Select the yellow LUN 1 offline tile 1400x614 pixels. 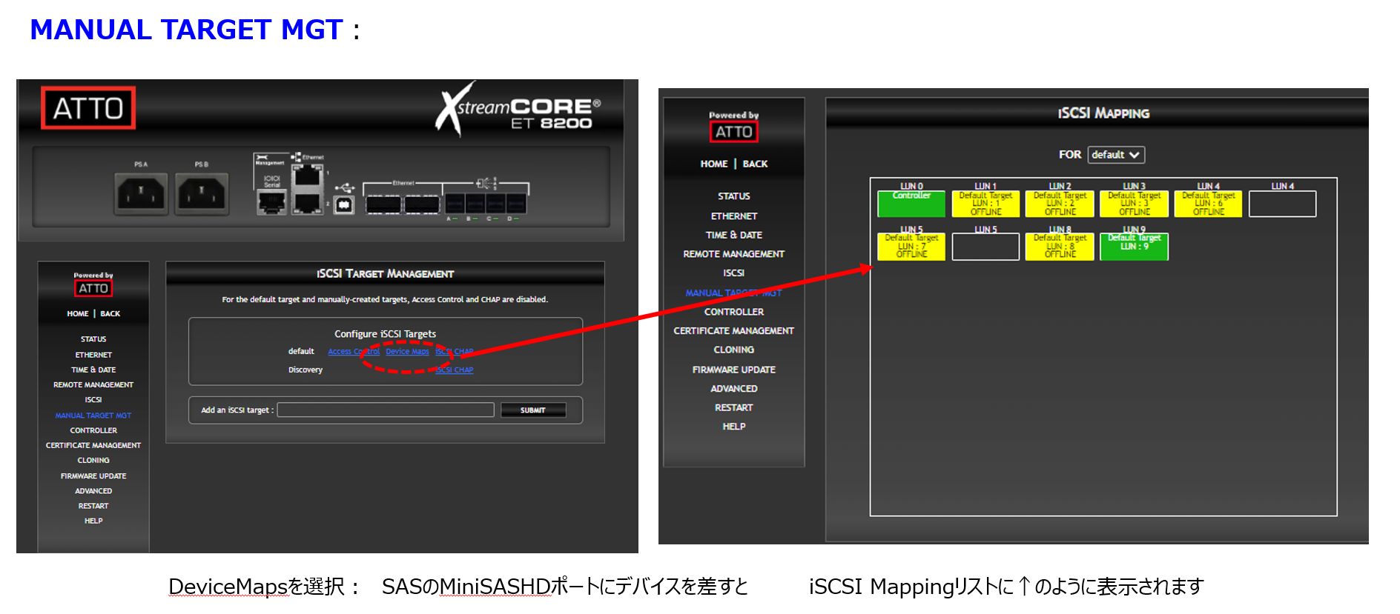[x=985, y=204]
